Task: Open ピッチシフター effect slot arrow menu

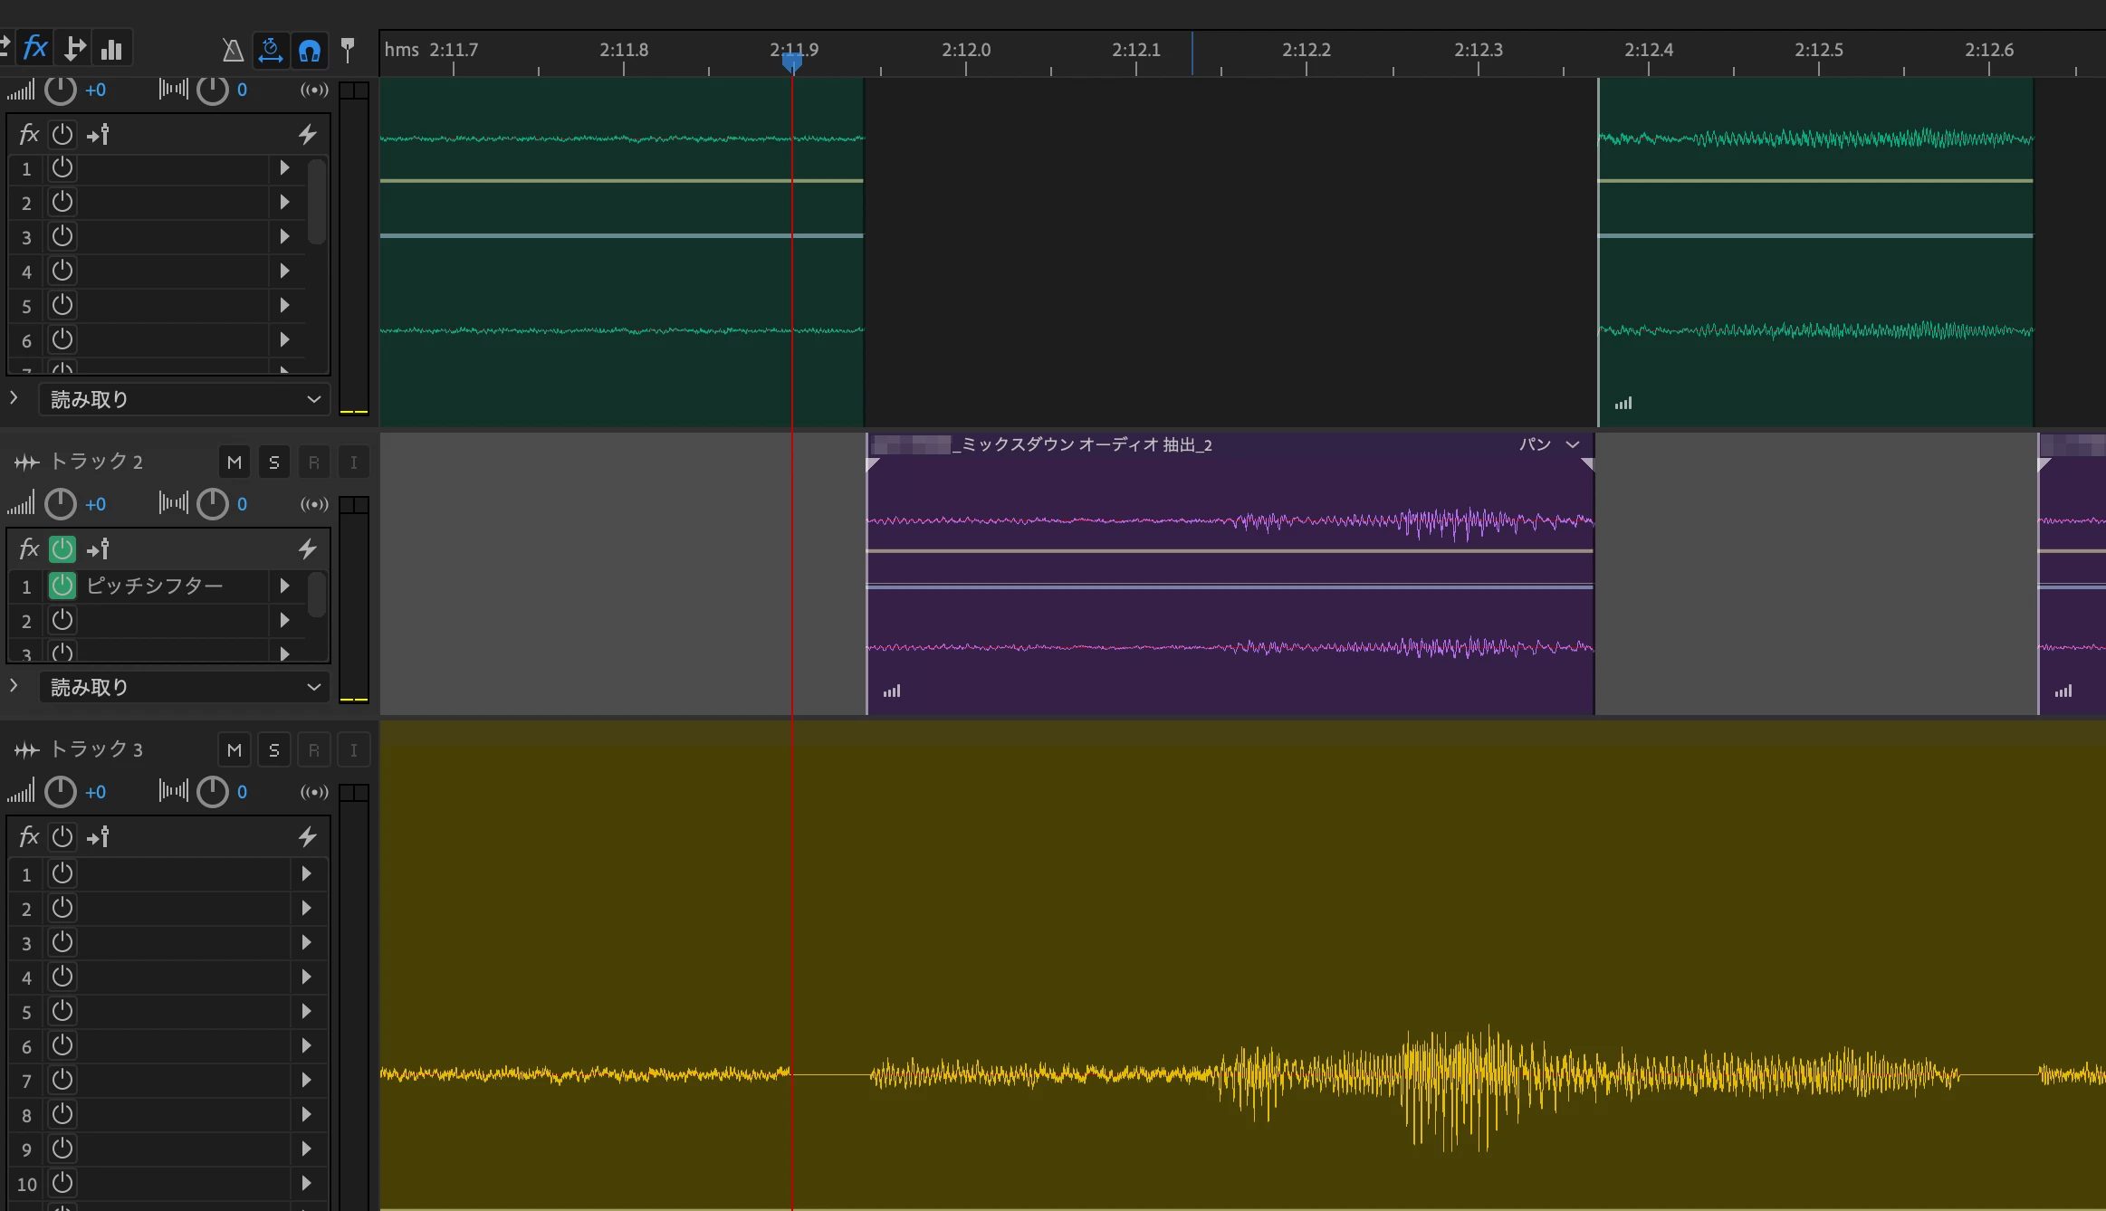Action: coord(284,586)
